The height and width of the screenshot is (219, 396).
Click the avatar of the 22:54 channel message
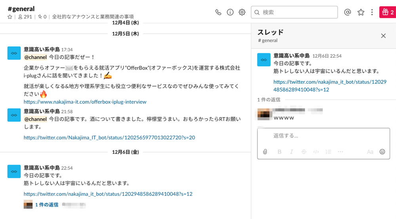14,171
